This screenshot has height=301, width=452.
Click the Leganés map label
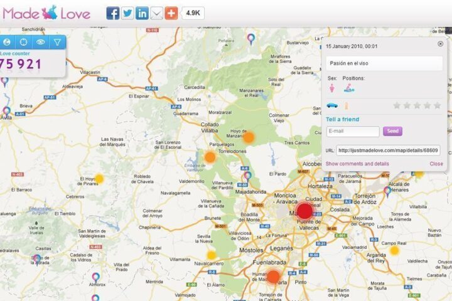coord(281,248)
